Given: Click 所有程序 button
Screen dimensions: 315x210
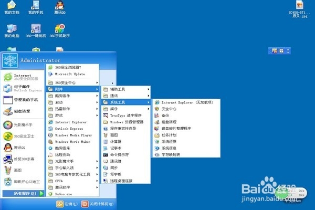Looking at the screenshot, I should point(23,193).
